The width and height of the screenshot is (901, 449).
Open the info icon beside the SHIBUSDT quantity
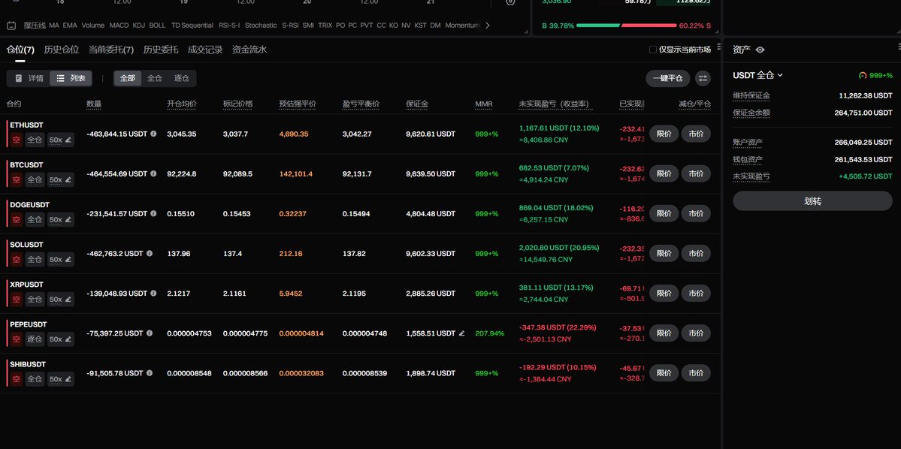(x=150, y=373)
